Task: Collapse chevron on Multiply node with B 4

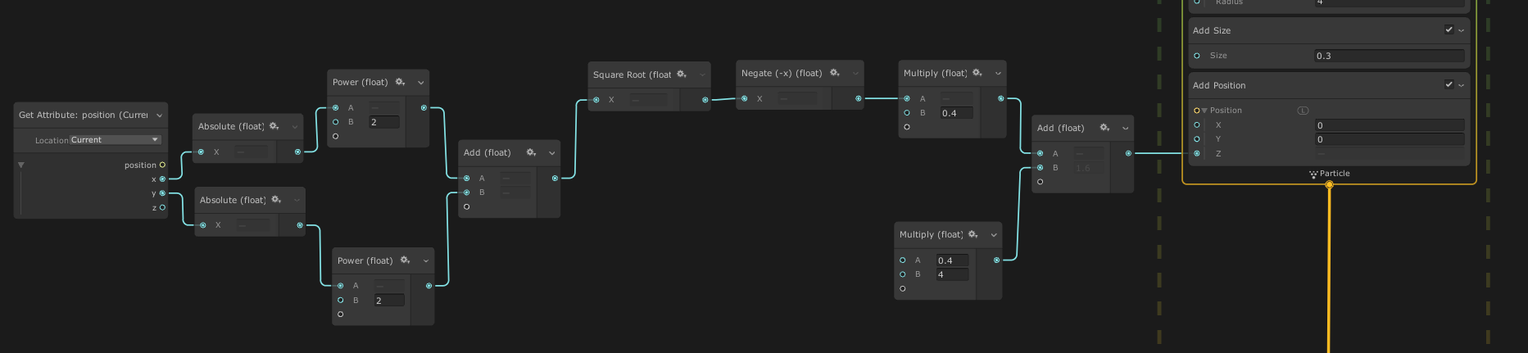Action: point(993,235)
